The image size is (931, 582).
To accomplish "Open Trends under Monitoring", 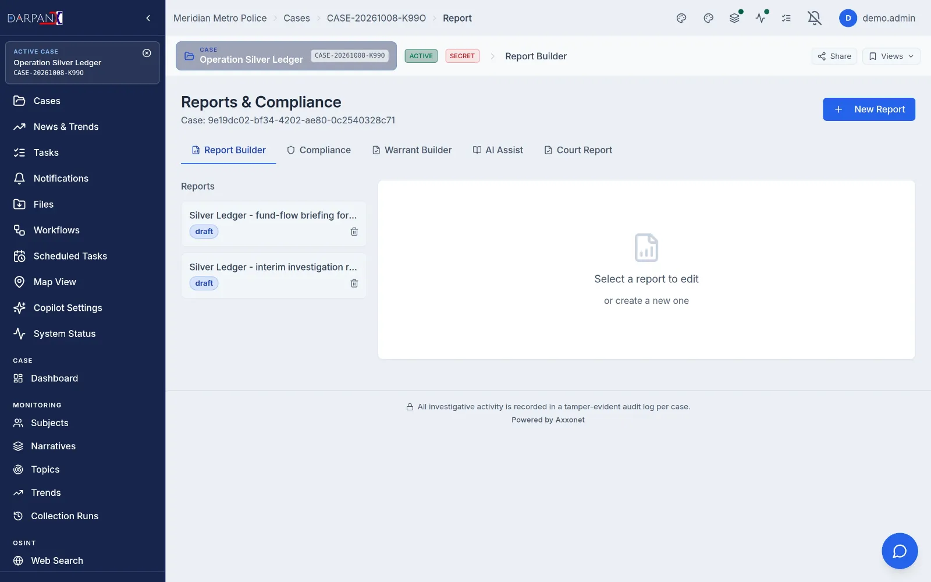I will point(83,493).
